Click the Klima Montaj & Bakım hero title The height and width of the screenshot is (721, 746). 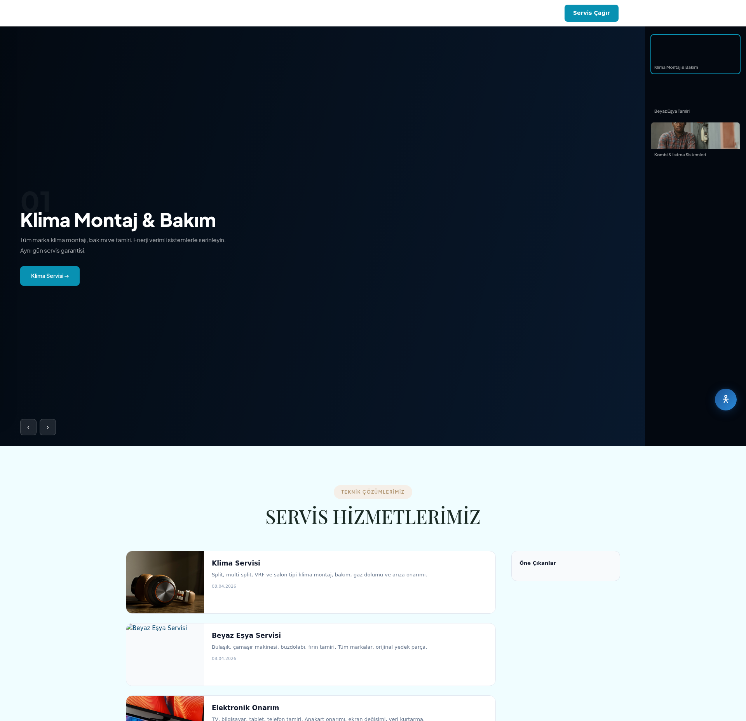[x=118, y=220]
